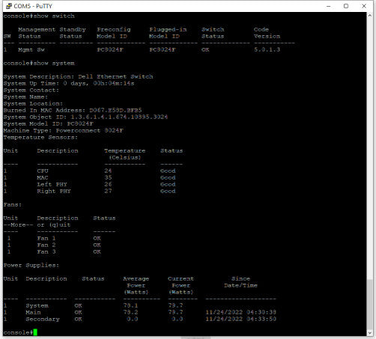This screenshot has width=376, height=339.
Task: Click code version 5.0.1.3
Action: click(267, 49)
